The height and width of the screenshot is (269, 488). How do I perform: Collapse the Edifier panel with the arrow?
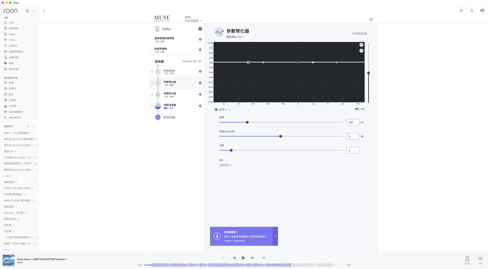(x=200, y=29)
